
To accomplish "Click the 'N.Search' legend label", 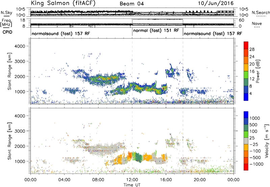I will 261,12.
